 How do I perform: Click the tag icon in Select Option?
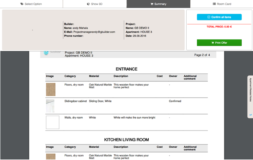22,4
